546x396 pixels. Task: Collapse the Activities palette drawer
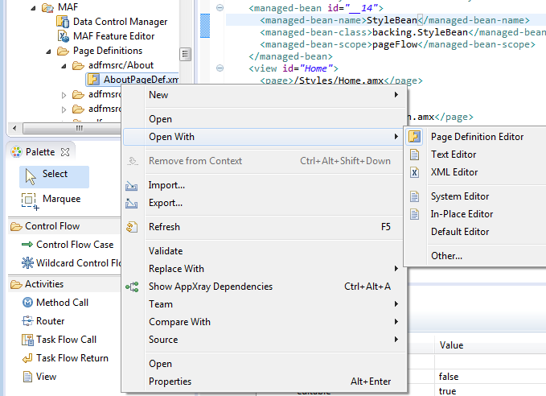tap(65, 284)
